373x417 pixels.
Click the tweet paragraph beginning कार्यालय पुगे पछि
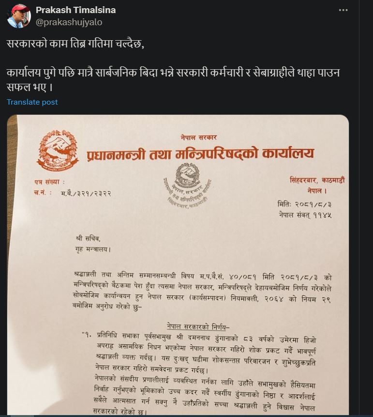(x=173, y=79)
